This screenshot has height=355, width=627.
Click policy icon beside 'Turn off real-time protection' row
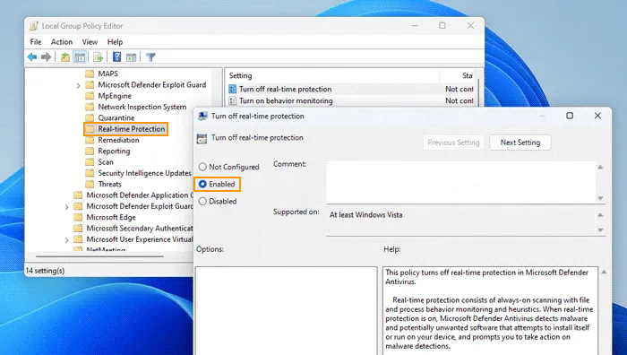(232, 90)
